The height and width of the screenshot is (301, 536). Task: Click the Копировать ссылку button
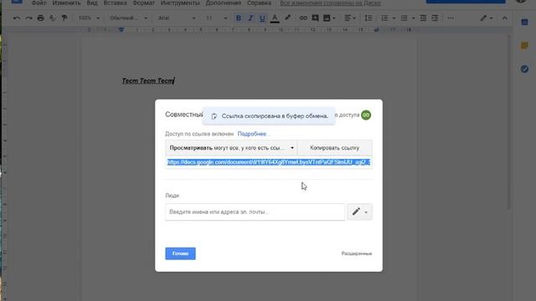(335, 148)
